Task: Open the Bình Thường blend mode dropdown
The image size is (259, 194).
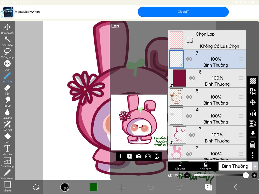Action: pyautogui.click(x=235, y=166)
